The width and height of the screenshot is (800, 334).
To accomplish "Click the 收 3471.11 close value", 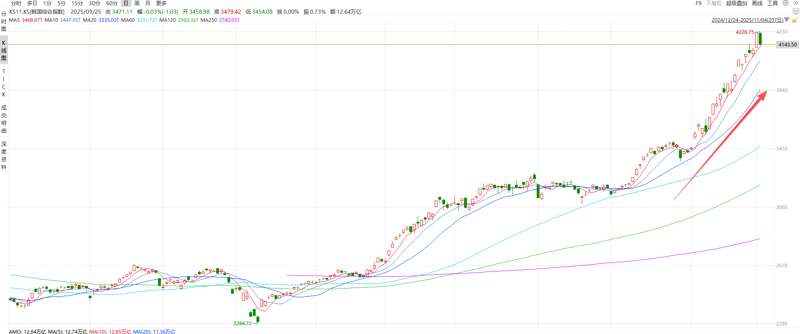I will click(119, 12).
